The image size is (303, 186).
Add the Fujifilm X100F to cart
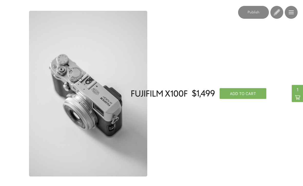coord(243,94)
